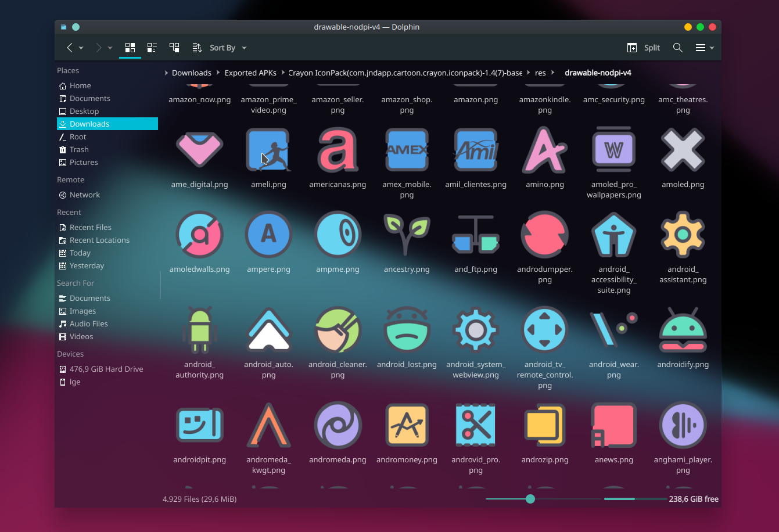The height and width of the screenshot is (532, 779).
Task: Go back with the back arrow
Action: coord(70,48)
